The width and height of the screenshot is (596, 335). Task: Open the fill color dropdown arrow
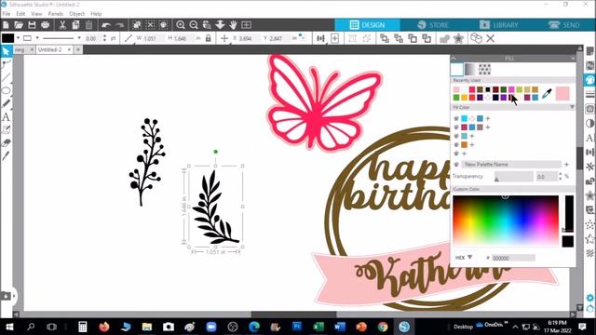coord(18,38)
